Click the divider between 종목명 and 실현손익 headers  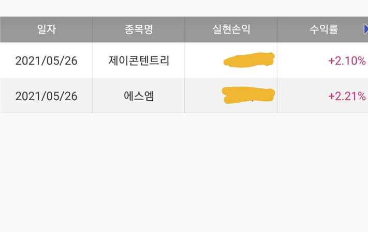click(185, 29)
